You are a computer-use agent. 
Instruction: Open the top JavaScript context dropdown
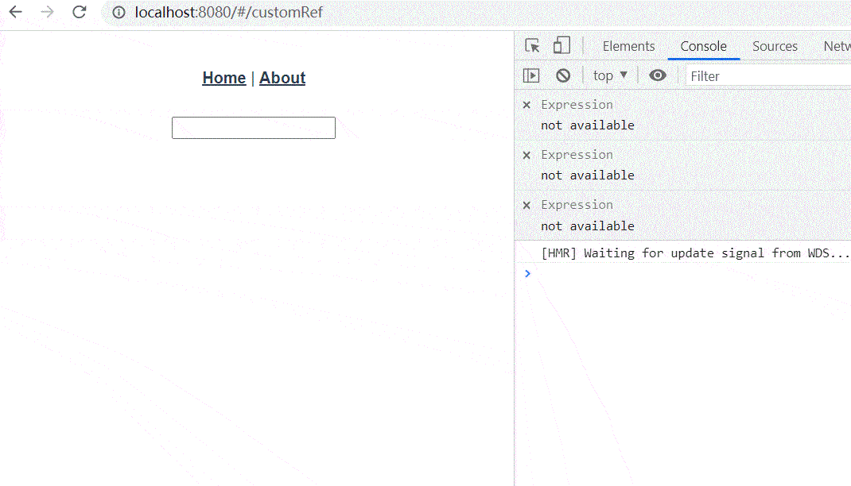(610, 75)
